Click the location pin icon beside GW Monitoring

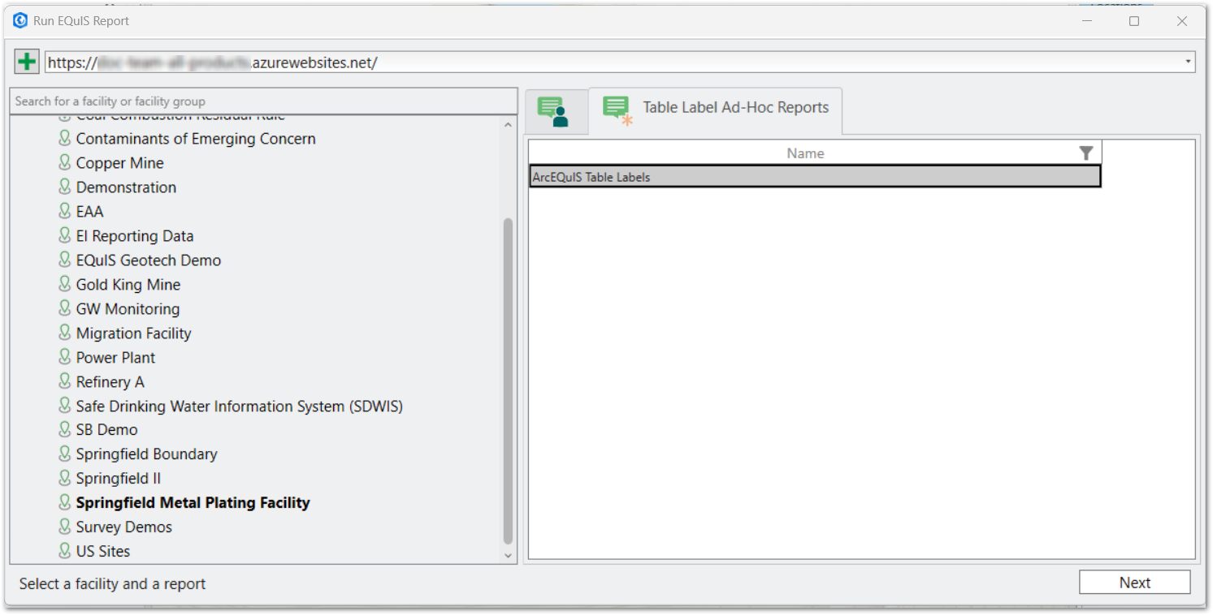click(65, 308)
